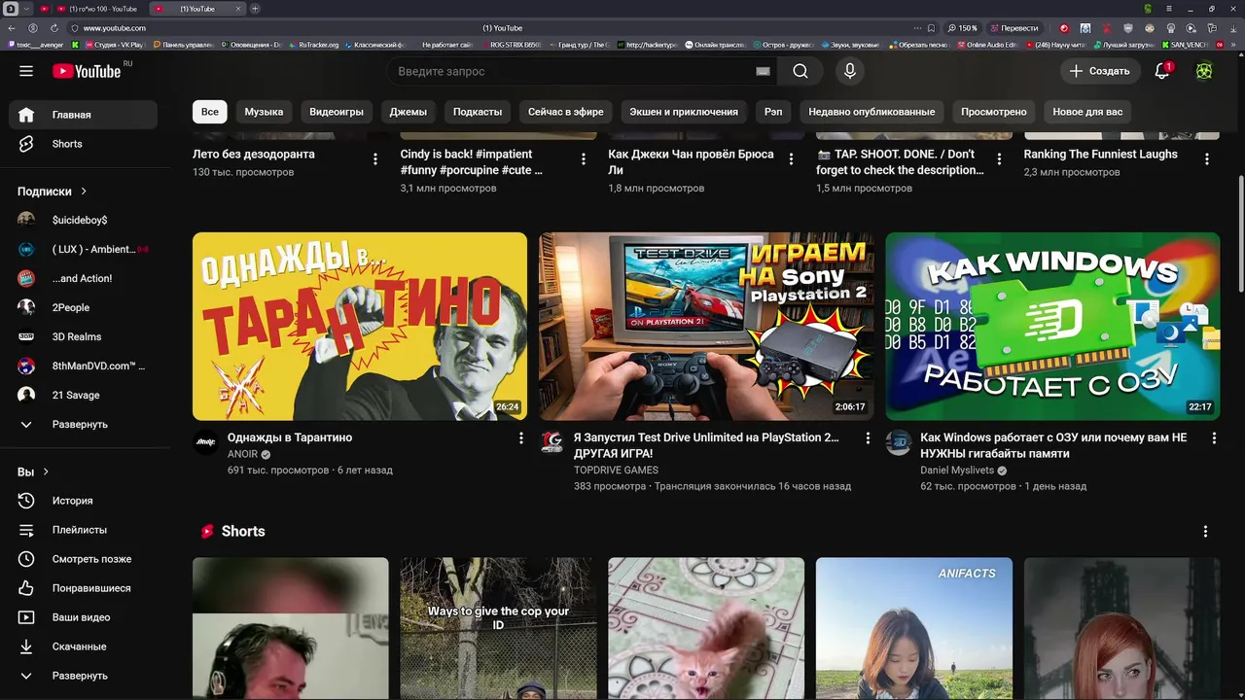The image size is (1245, 700).
Task: Select Недавно опубликованные chip
Action: tap(871, 112)
